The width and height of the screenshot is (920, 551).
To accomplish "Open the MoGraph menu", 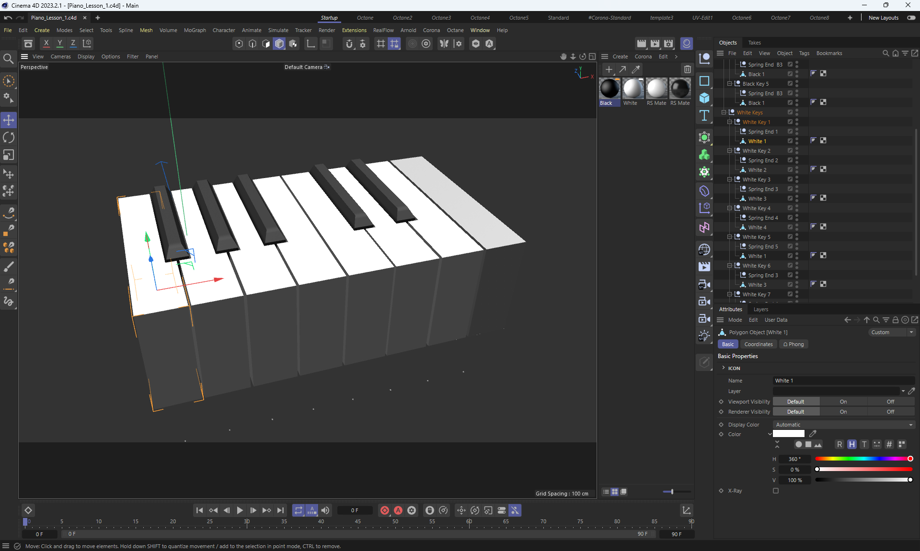I will 195,30.
